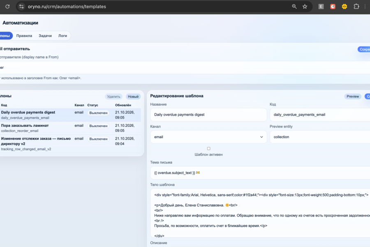Focus the URL oryno.ru/crm/automations/templates
The width and height of the screenshot is (370, 247).
point(67,7)
